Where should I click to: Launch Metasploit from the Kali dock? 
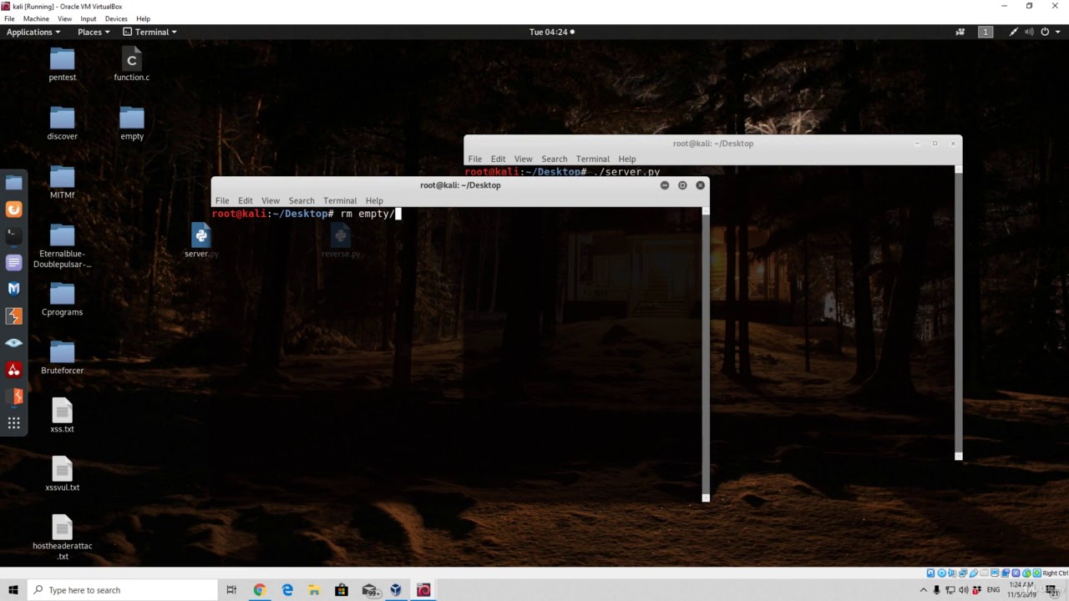pyautogui.click(x=14, y=289)
